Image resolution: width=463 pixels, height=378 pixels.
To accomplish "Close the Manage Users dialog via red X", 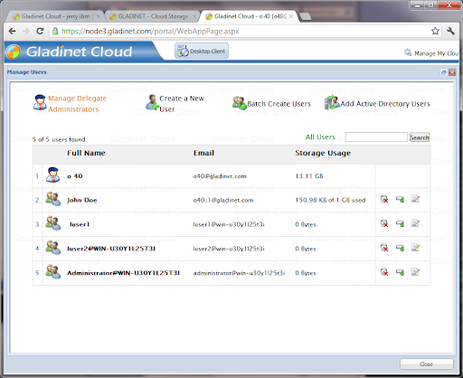I will click(452, 72).
